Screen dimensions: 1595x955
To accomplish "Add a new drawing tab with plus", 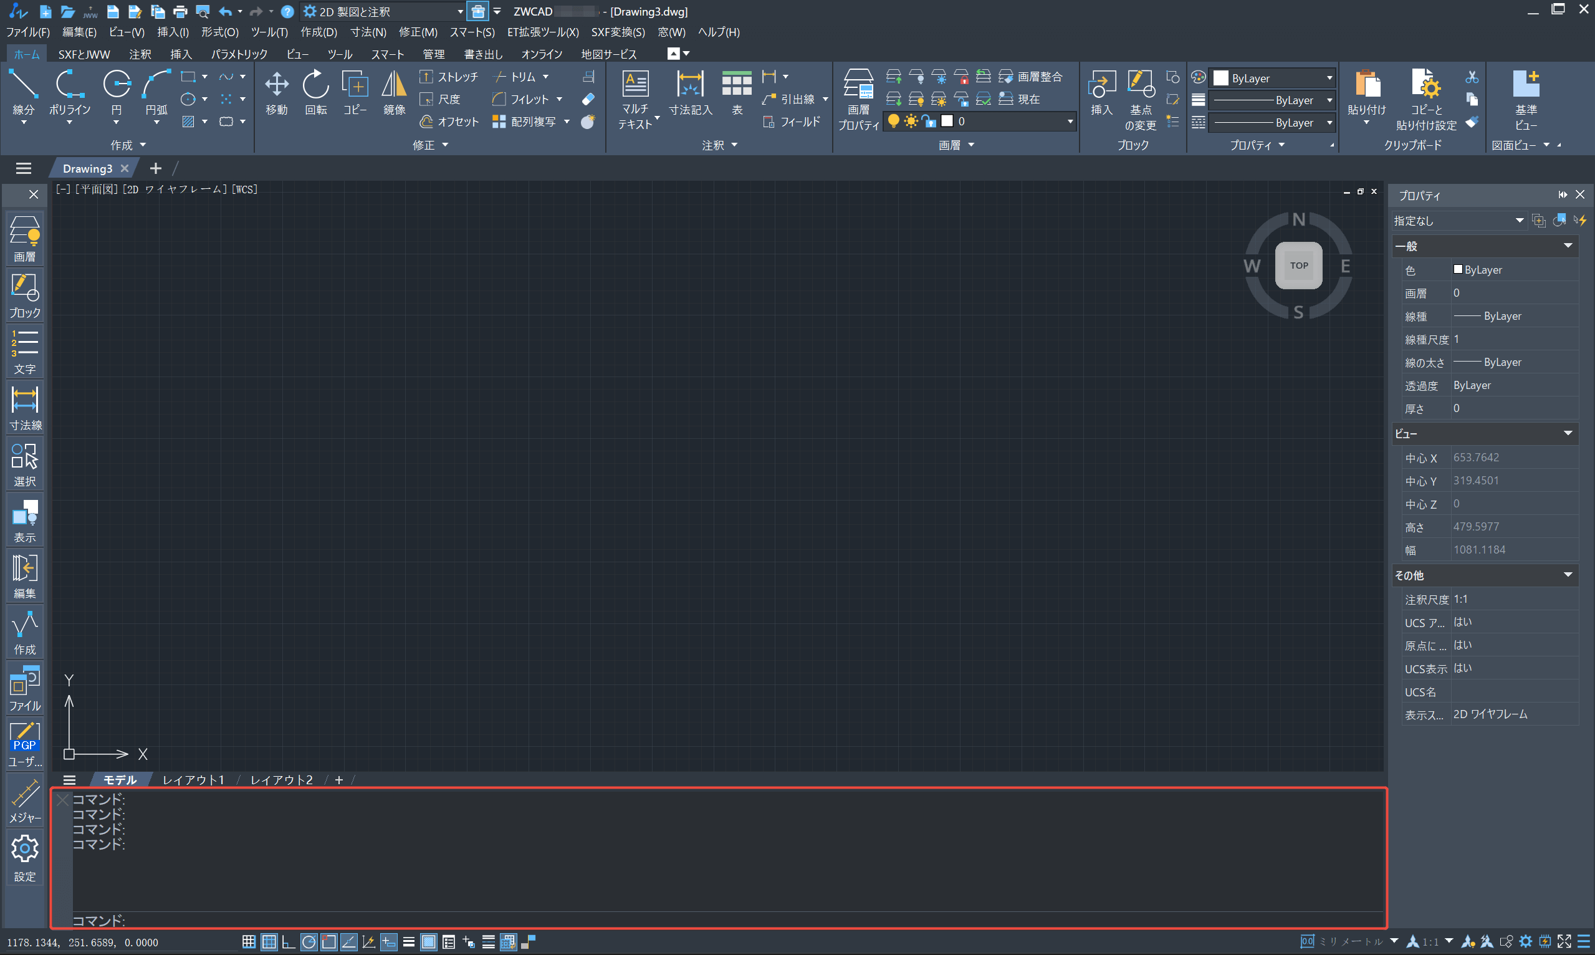I will click(155, 168).
